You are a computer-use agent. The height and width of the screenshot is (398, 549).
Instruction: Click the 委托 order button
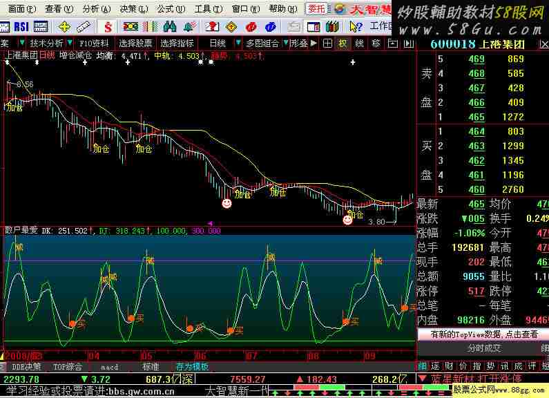317,9
